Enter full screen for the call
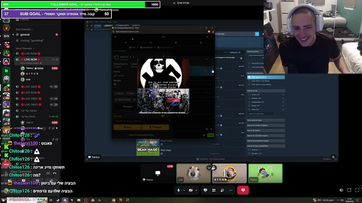The height and width of the screenshot is (203, 362). [x=357, y=190]
